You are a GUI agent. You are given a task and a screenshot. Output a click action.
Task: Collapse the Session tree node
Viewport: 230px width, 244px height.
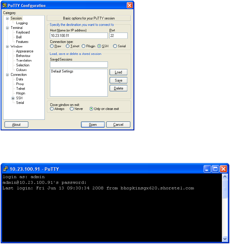pos(7,19)
